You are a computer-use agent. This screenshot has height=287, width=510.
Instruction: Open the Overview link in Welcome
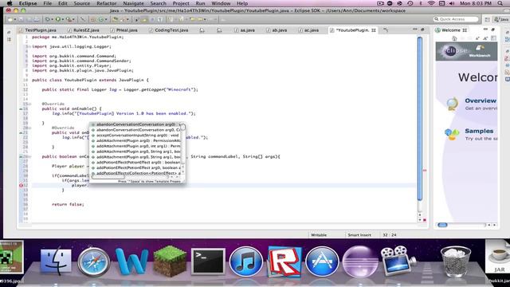tap(480, 101)
